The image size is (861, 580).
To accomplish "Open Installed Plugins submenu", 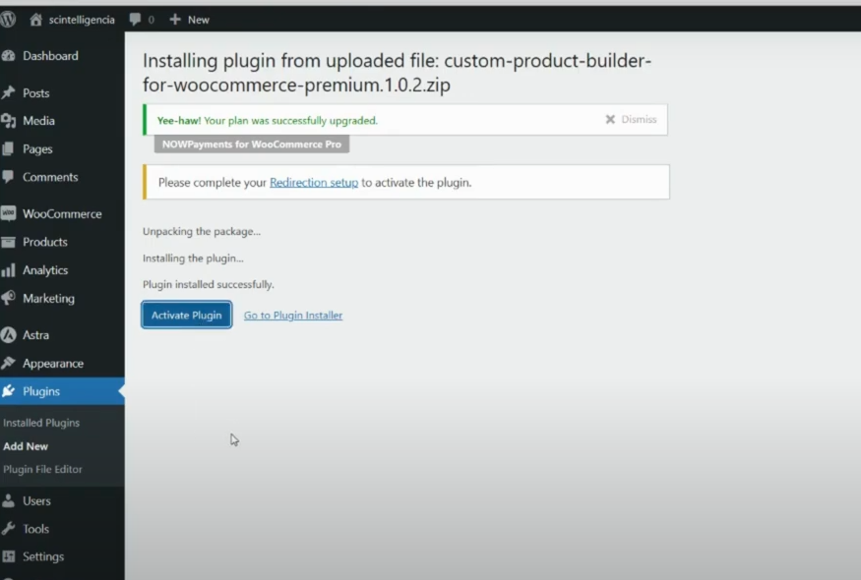I will click(x=41, y=423).
